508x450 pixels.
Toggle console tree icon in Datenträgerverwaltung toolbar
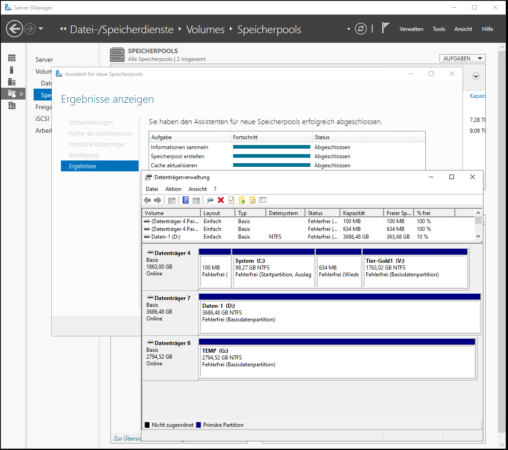coord(172,200)
